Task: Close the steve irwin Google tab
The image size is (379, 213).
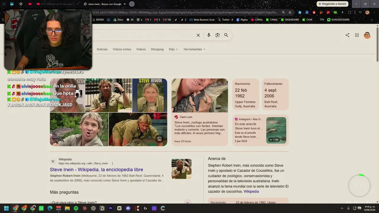Action: 125,4
